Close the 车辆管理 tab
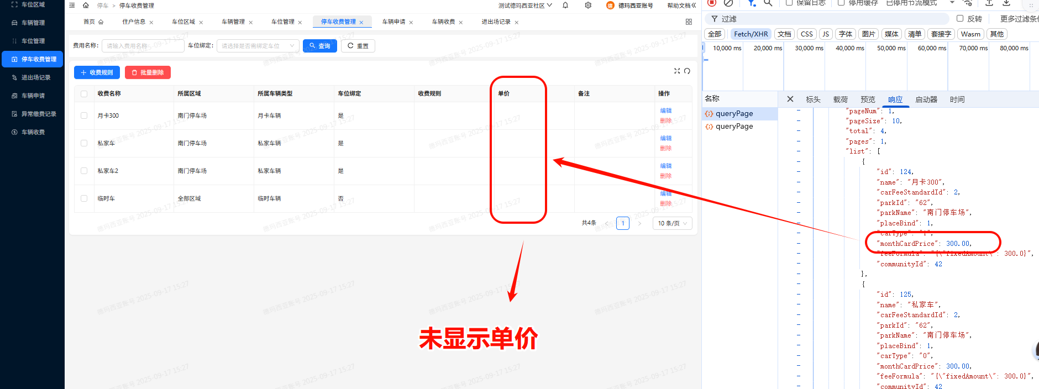This screenshot has width=1039, height=389. click(251, 23)
